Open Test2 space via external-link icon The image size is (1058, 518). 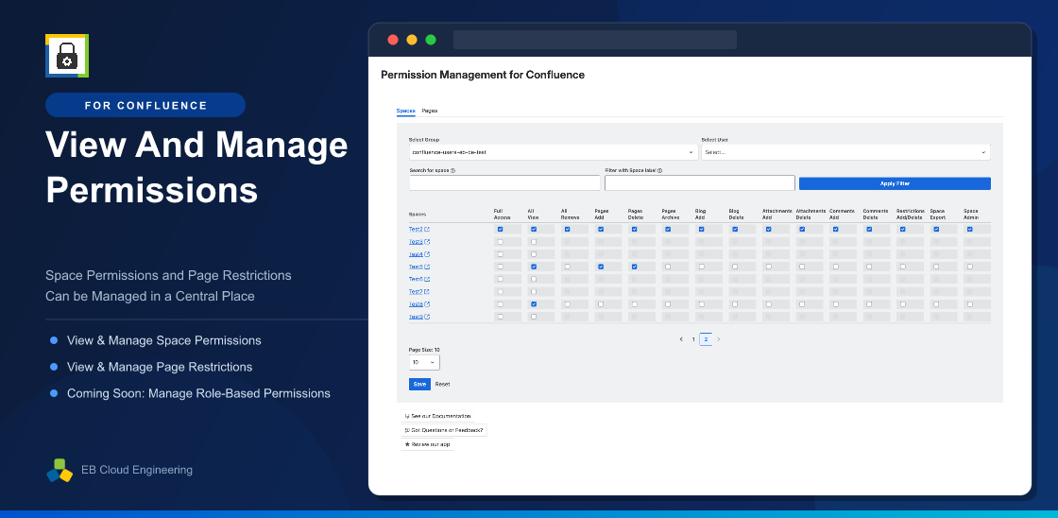coord(427,230)
